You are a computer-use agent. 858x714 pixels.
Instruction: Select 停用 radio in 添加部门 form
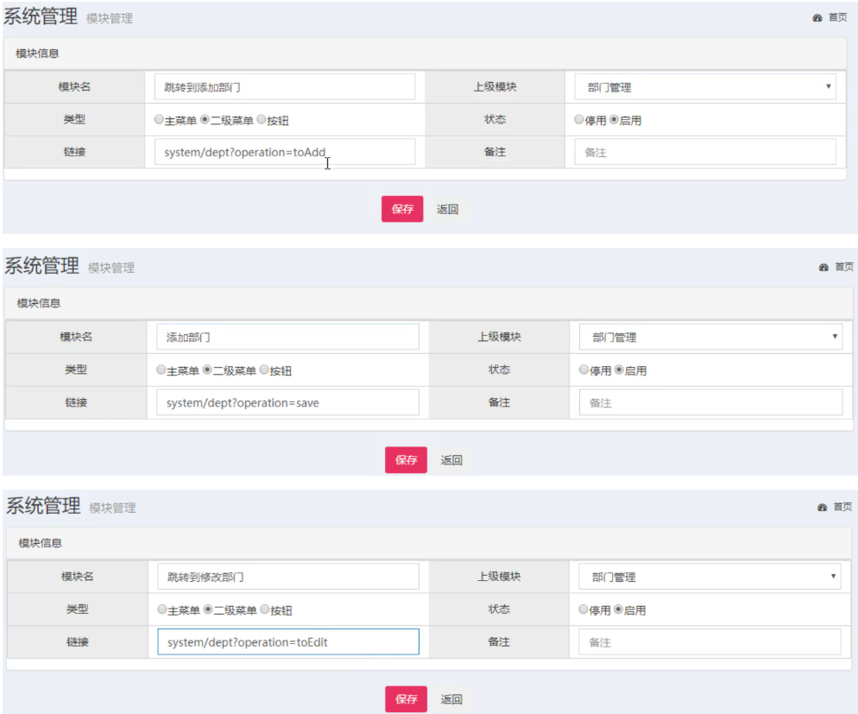tap(584, 370)
